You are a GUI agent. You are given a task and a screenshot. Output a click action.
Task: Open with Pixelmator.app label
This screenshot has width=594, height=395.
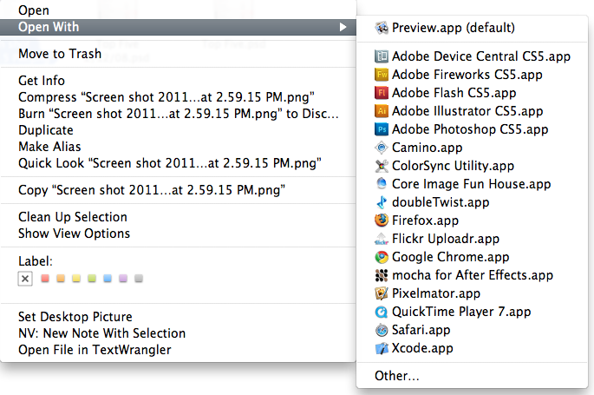tap(436, 293)
